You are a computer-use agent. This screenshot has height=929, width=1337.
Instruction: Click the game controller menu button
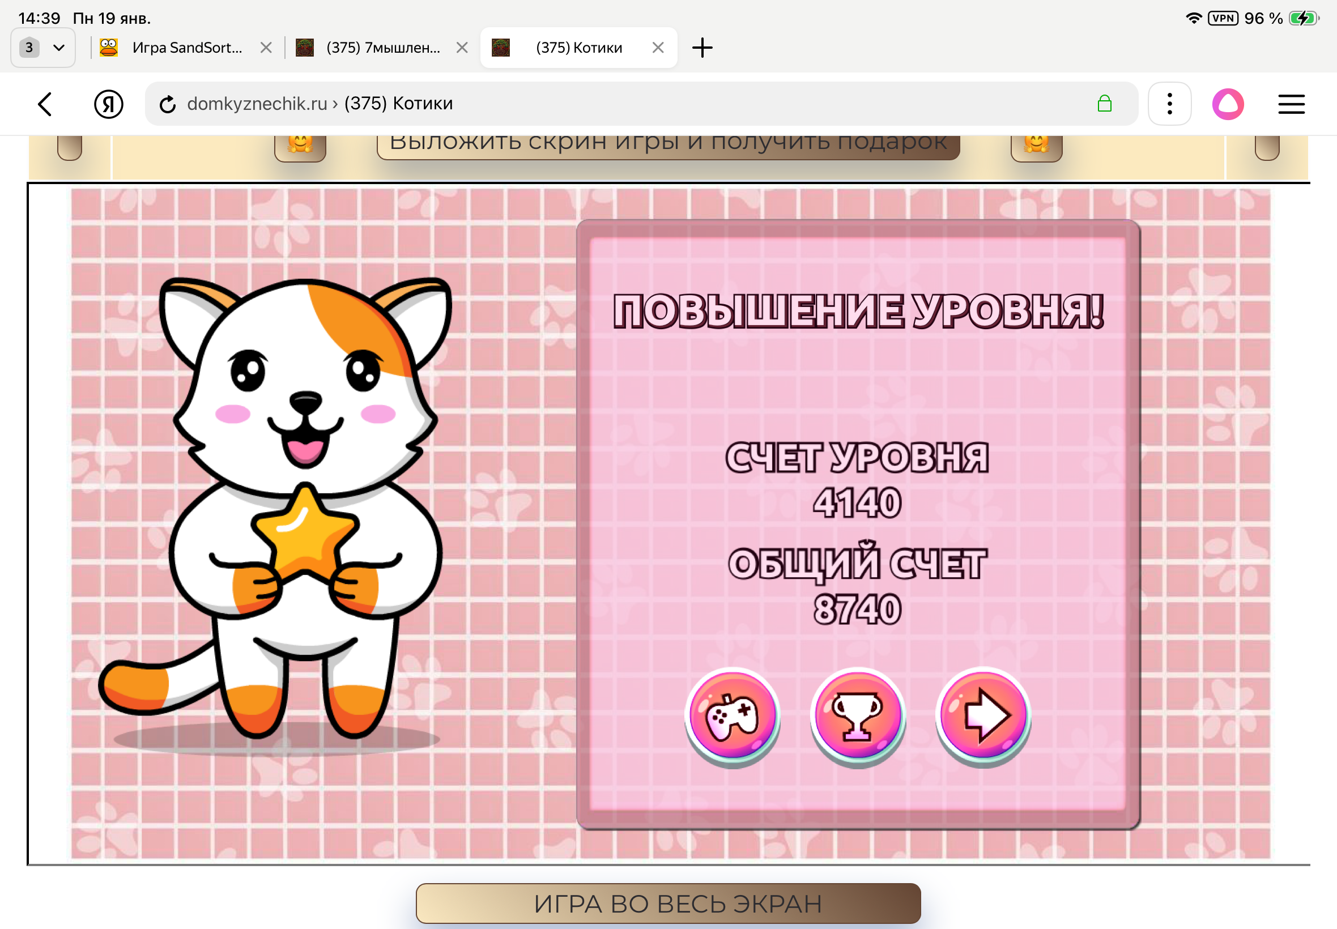coord(733,716)
